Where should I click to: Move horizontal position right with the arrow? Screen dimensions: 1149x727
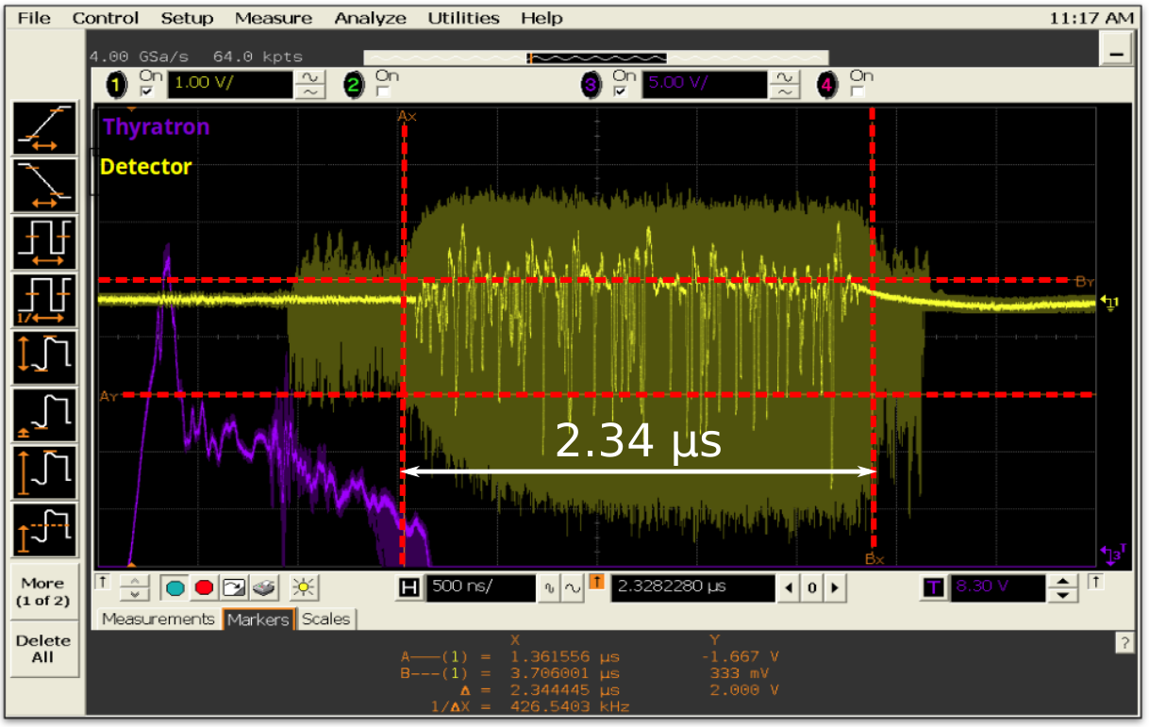click(x=833, y=589)
